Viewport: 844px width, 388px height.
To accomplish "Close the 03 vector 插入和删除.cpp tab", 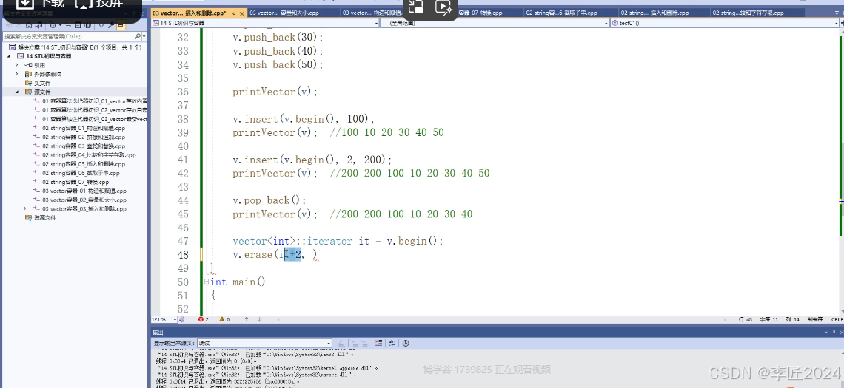I will point(241,13).
